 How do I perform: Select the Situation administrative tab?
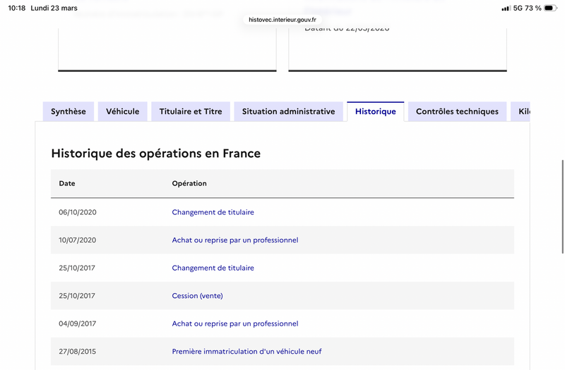(x=289, y=111)
